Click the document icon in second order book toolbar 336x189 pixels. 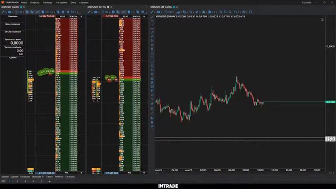[129, 12]
